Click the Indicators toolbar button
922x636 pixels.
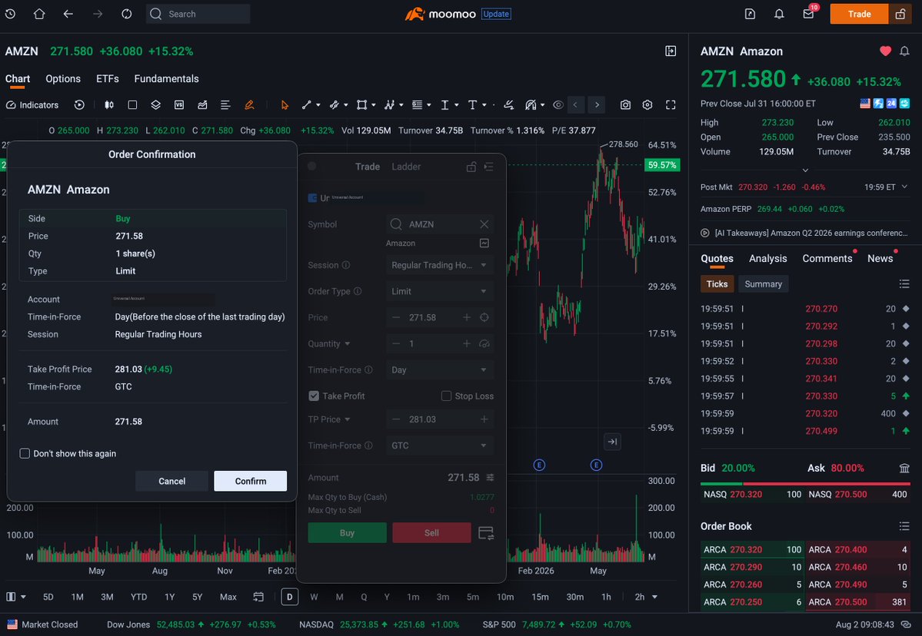point(32,104)
